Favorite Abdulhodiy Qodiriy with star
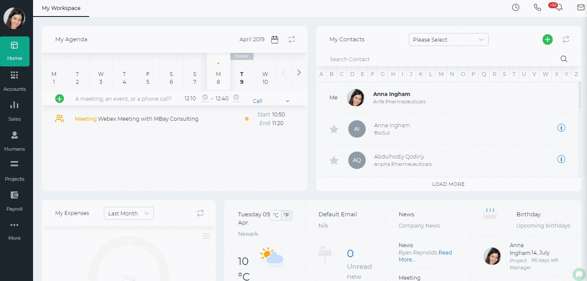This screenshot has width=587, height=281. click(334, 161)
